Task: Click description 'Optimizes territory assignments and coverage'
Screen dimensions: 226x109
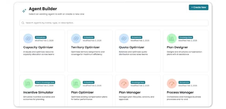Action: click(88, 53)
